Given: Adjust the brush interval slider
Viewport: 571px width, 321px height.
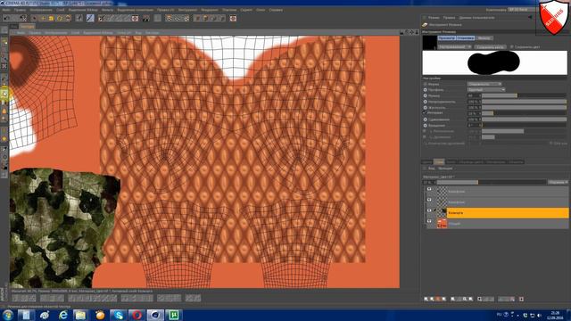Looking at the screenshot, I should pos(525,113).
